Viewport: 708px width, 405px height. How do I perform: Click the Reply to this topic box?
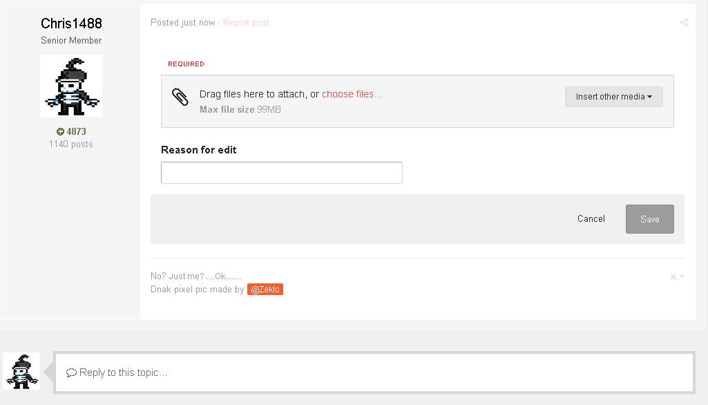[x=373, y=373]
